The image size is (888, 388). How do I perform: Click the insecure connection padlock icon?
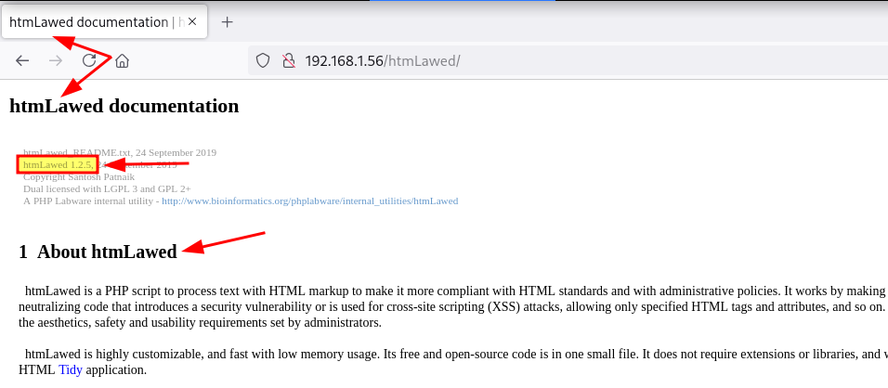288,61
